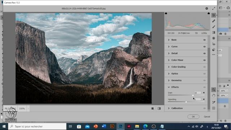Image resolution: width=231 pixels, height=130 pixels.
Task: Open Microsoft Edge from the taskbar
Action: [145, 126]
